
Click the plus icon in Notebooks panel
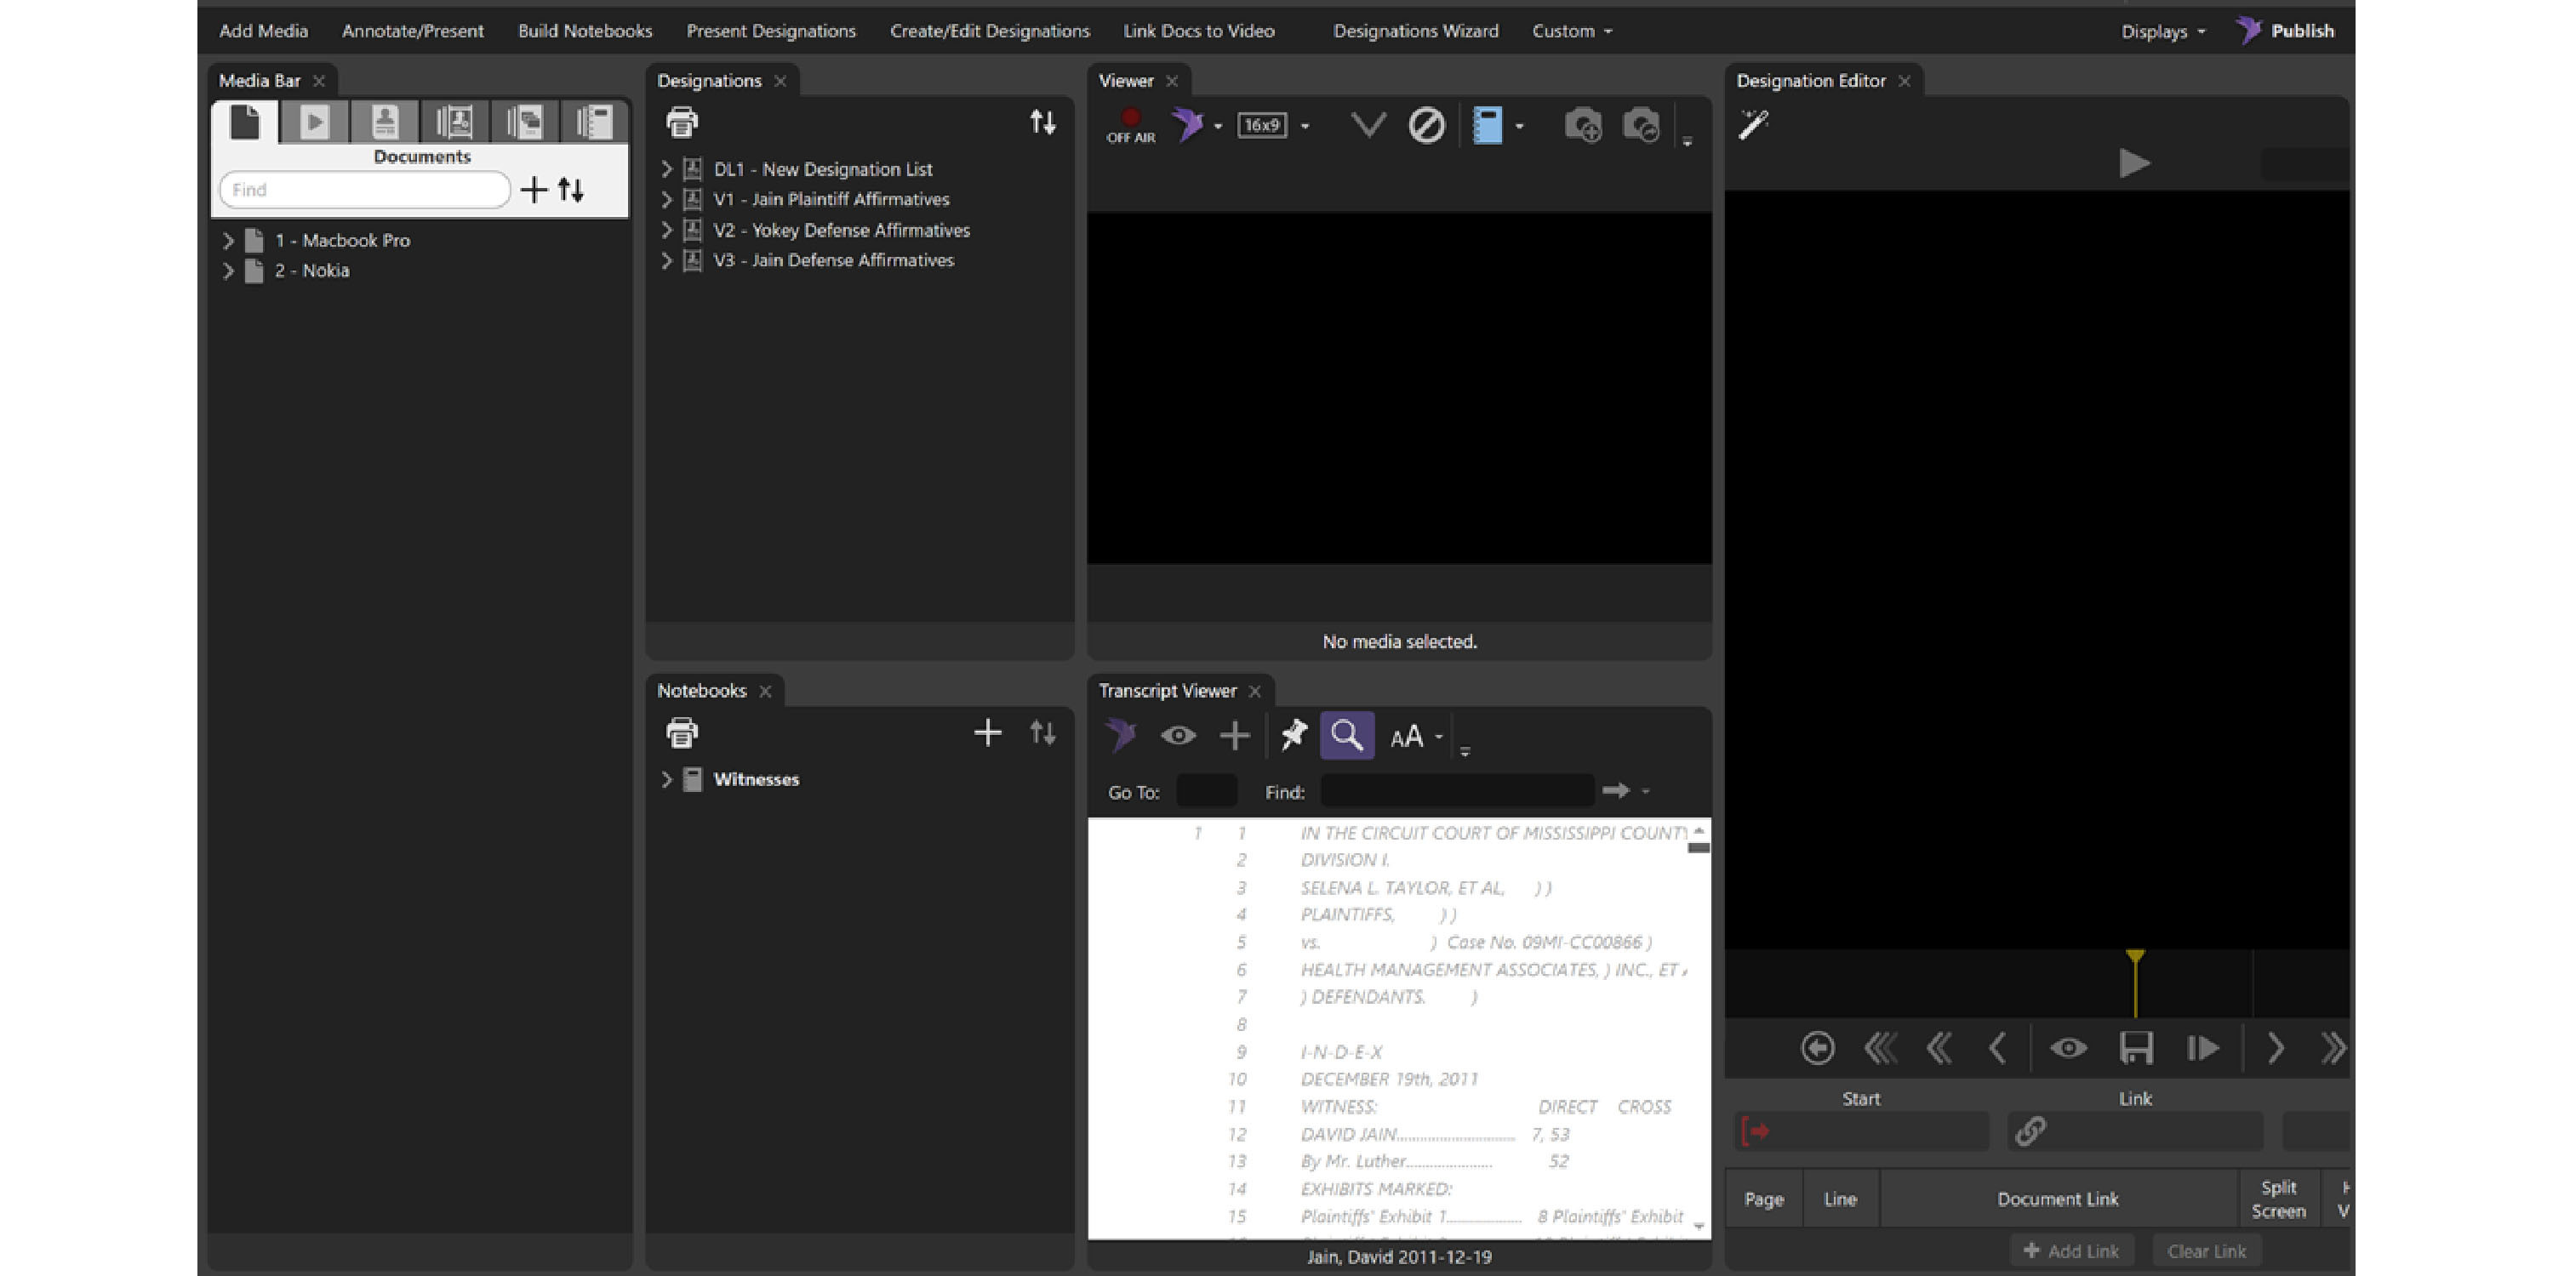[x=987, y=733]
